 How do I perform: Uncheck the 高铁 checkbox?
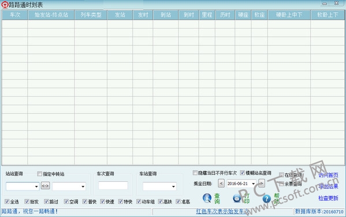pyautogui.click(x=161, y=201)
